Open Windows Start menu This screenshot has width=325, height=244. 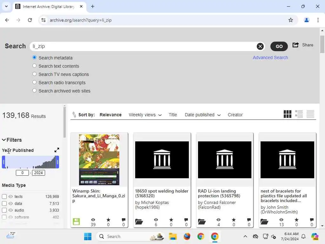(x=88, y=236)
